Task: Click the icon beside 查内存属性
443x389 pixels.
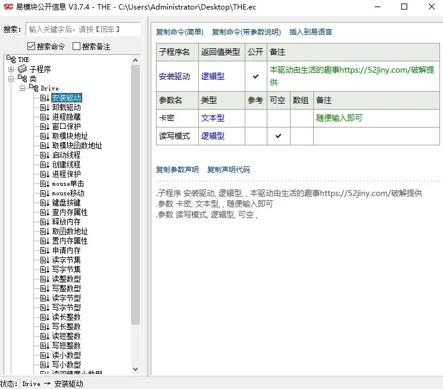Action: (45, 212)
